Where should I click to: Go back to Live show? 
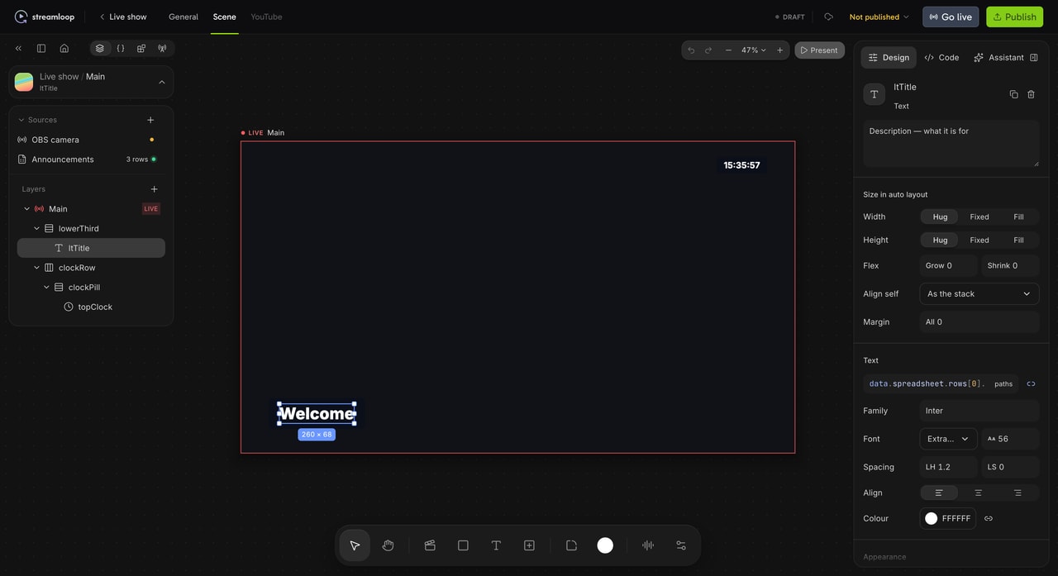pos(122,17)
